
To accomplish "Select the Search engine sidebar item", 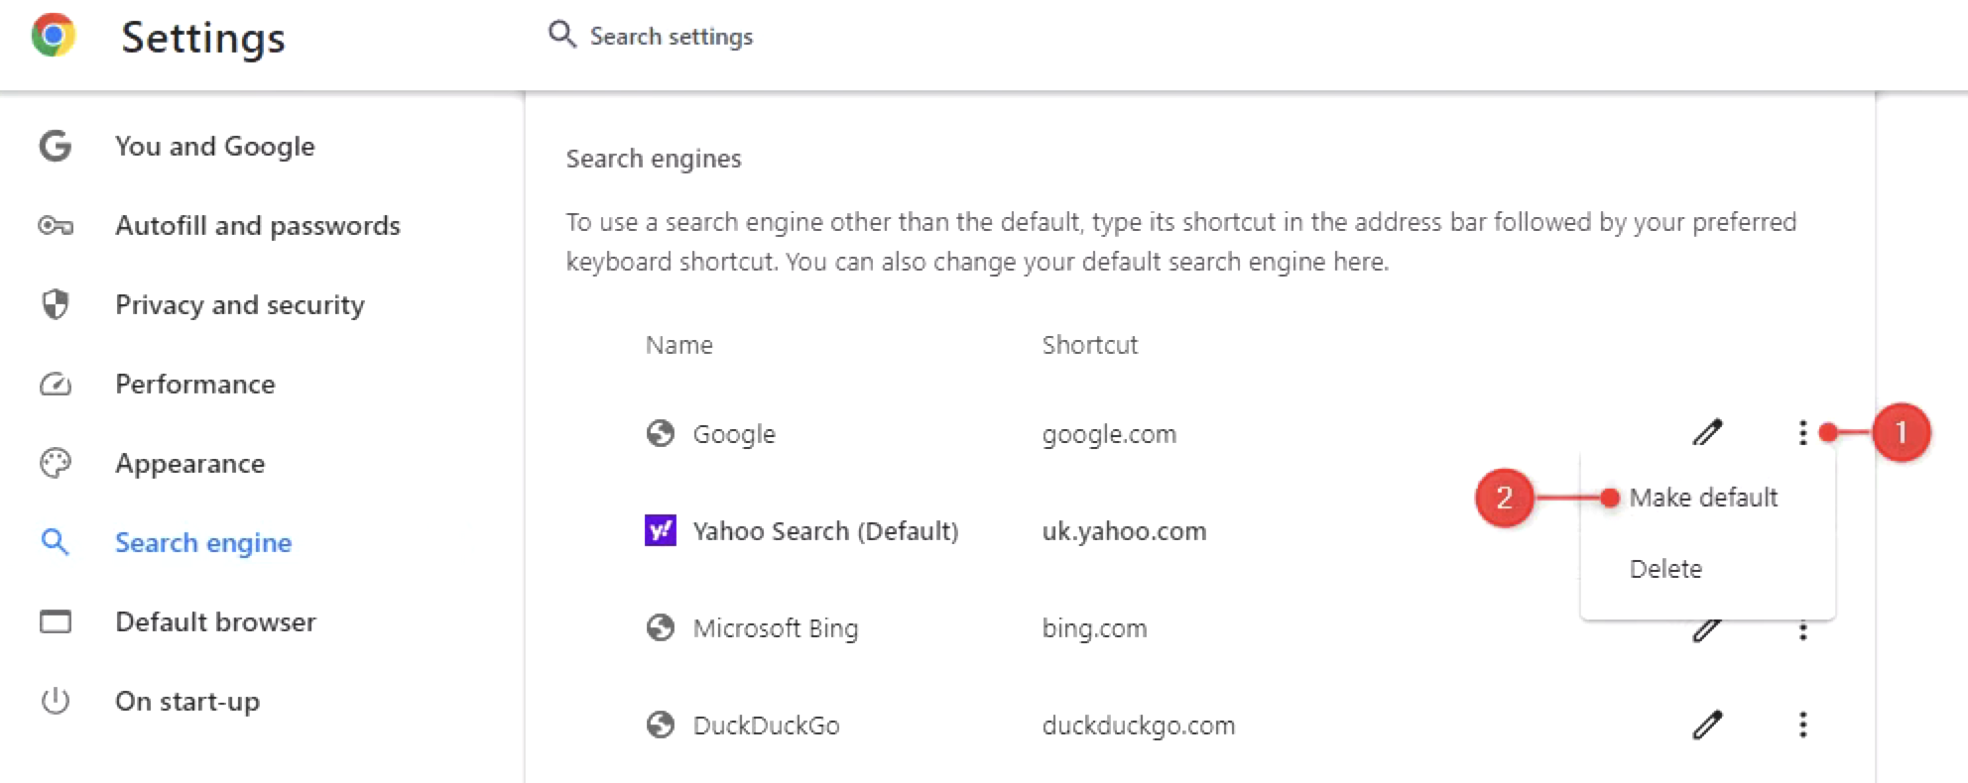I will [203, 543].
